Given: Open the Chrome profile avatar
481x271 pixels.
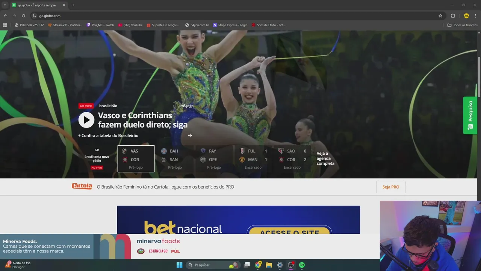Looking at the screenshot, I should tap(466, 16).
